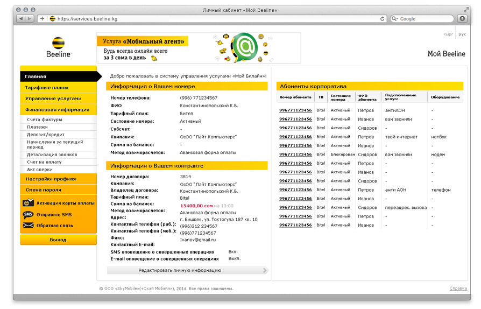
Task: Click the Отправить SMS link
Action: [54, 215]
